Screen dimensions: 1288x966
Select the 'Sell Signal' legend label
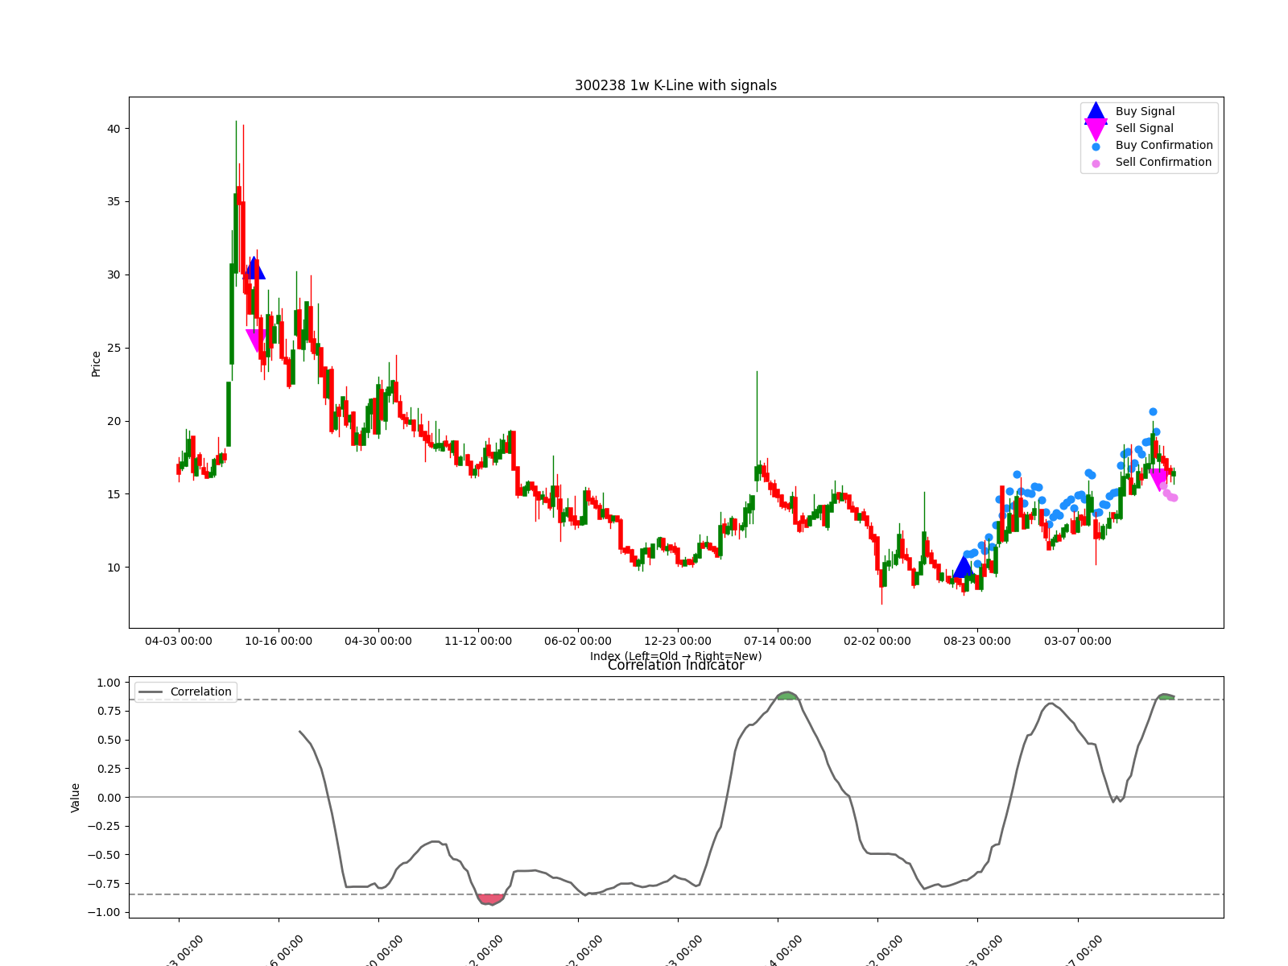[x=1144, y=128]
